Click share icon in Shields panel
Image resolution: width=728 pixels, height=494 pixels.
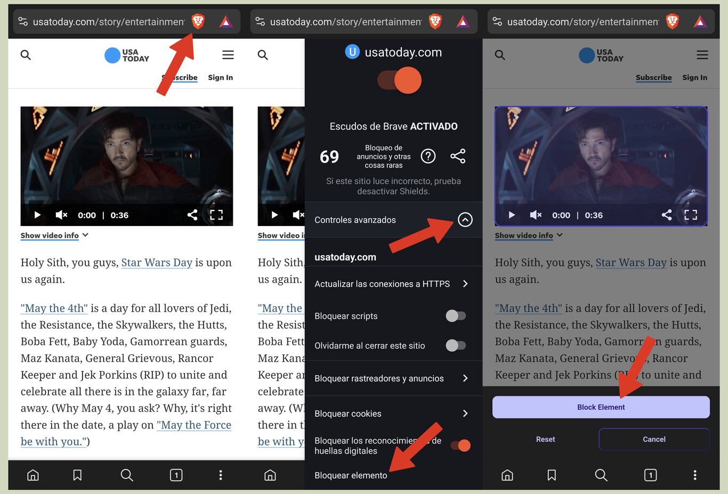pos(458,156)
